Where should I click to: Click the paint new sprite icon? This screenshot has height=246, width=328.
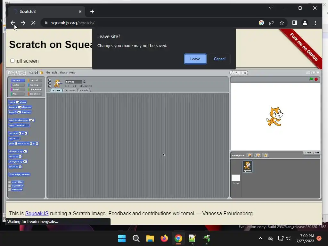[x=250, y=155]
